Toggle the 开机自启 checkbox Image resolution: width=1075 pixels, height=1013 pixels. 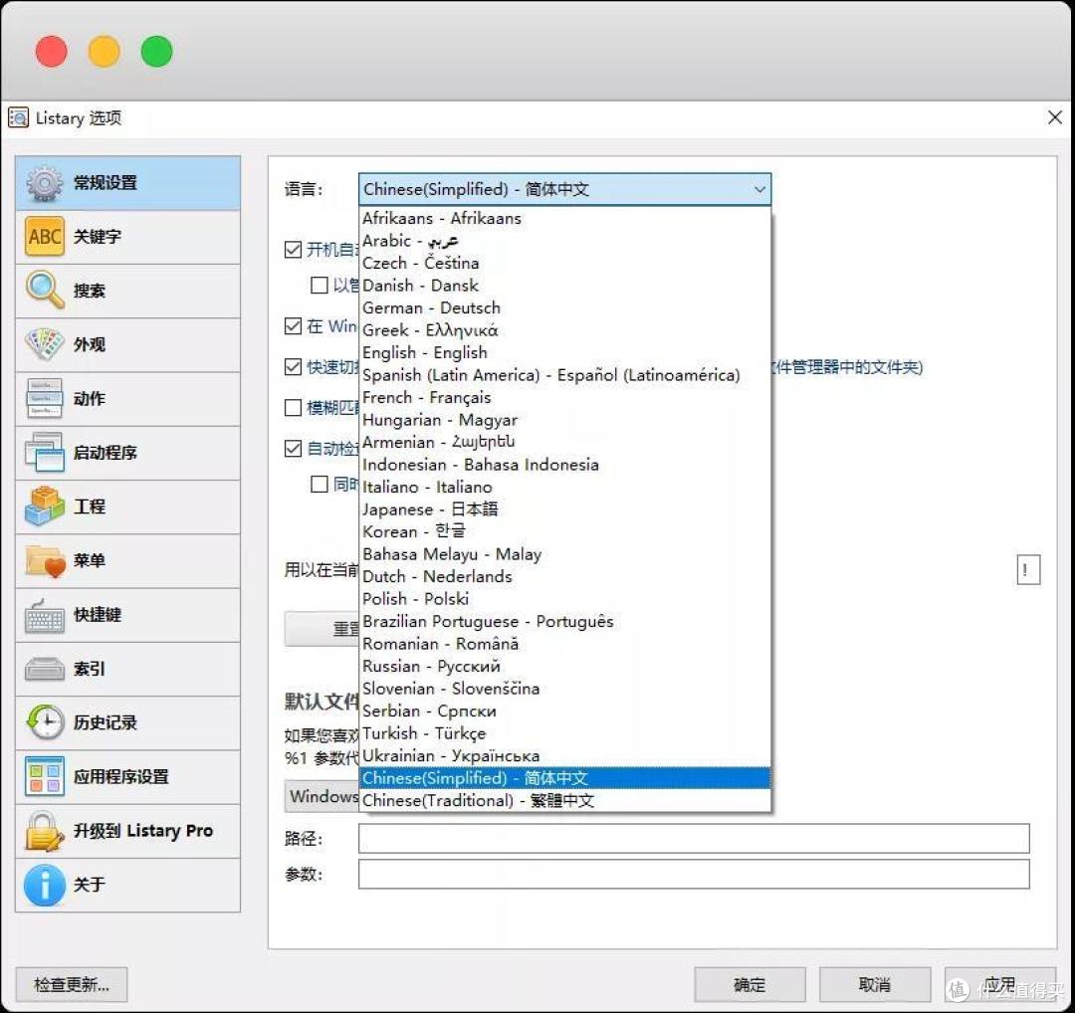click(294, 250)
